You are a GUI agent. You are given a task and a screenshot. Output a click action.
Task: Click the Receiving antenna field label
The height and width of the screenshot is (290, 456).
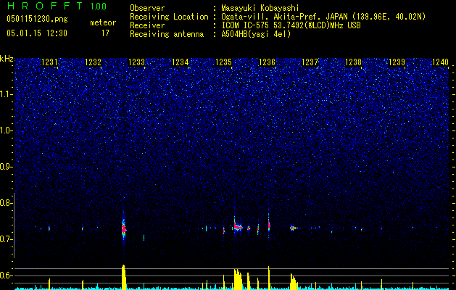coord(167,34)
